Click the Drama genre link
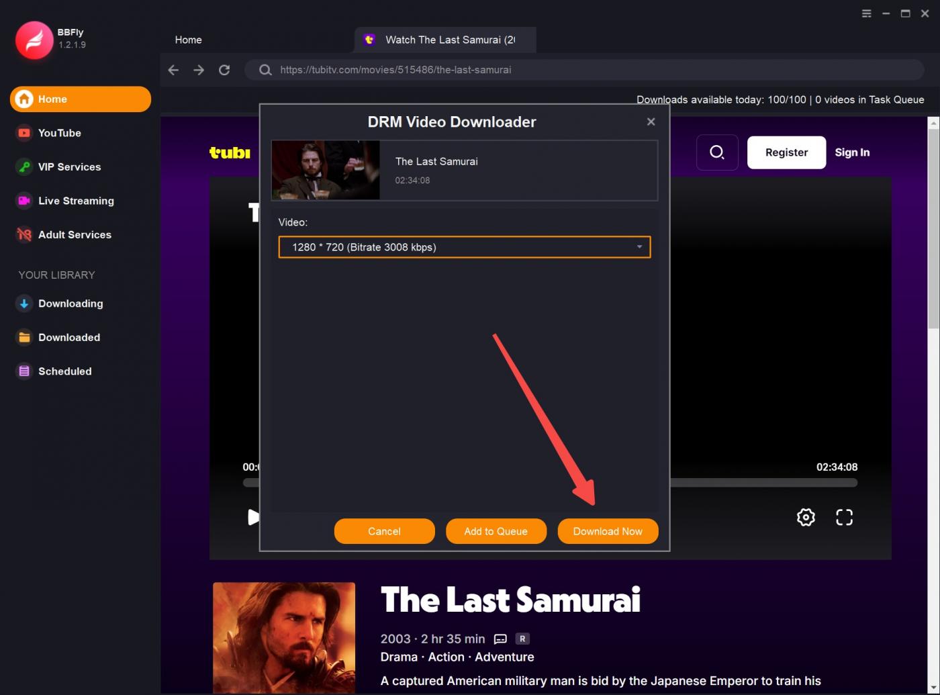The image size is (940, 695). (x=398, y=657)
